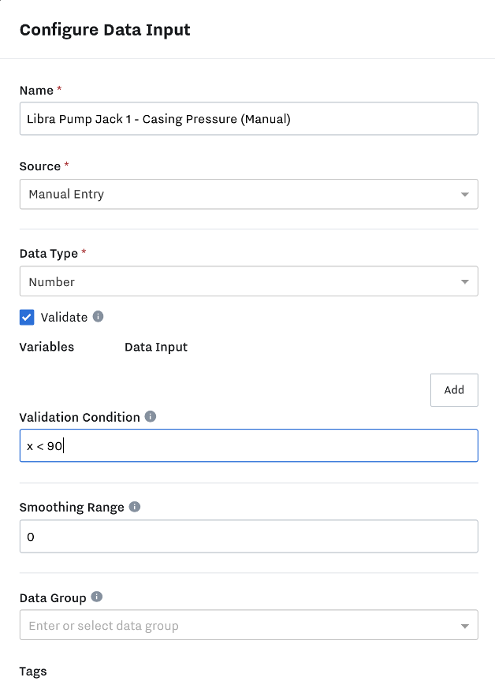
Task: Click the Add button
Action: [x=454, y=390]
